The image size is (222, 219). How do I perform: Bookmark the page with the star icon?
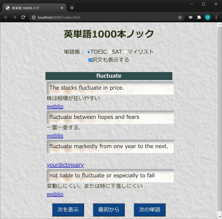[x=180, y=17]
